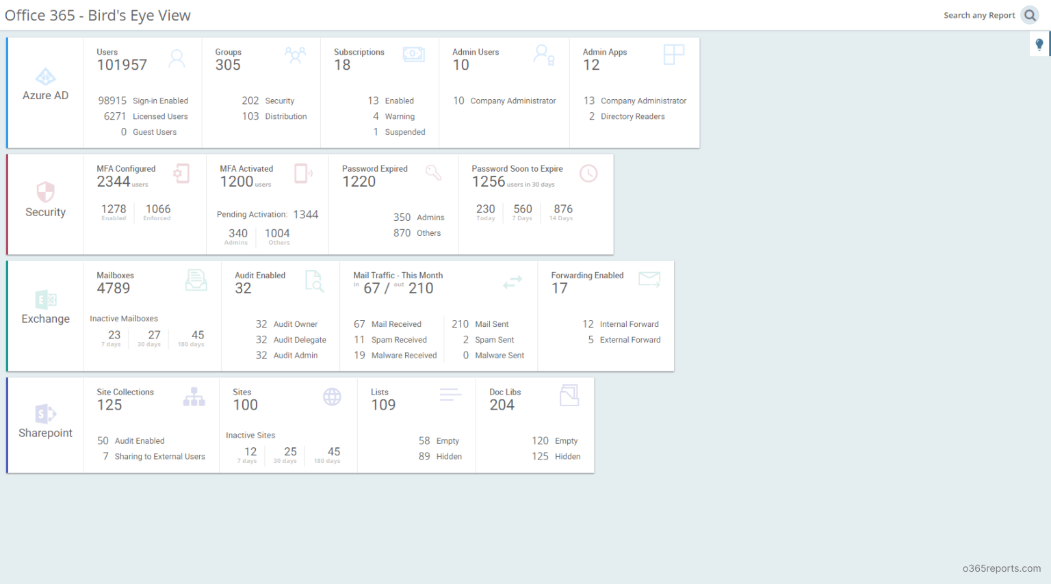This screenshot has width=1051, height=584.
Task: Click the MFA Configured phone icon
Action: click(181, 174)
